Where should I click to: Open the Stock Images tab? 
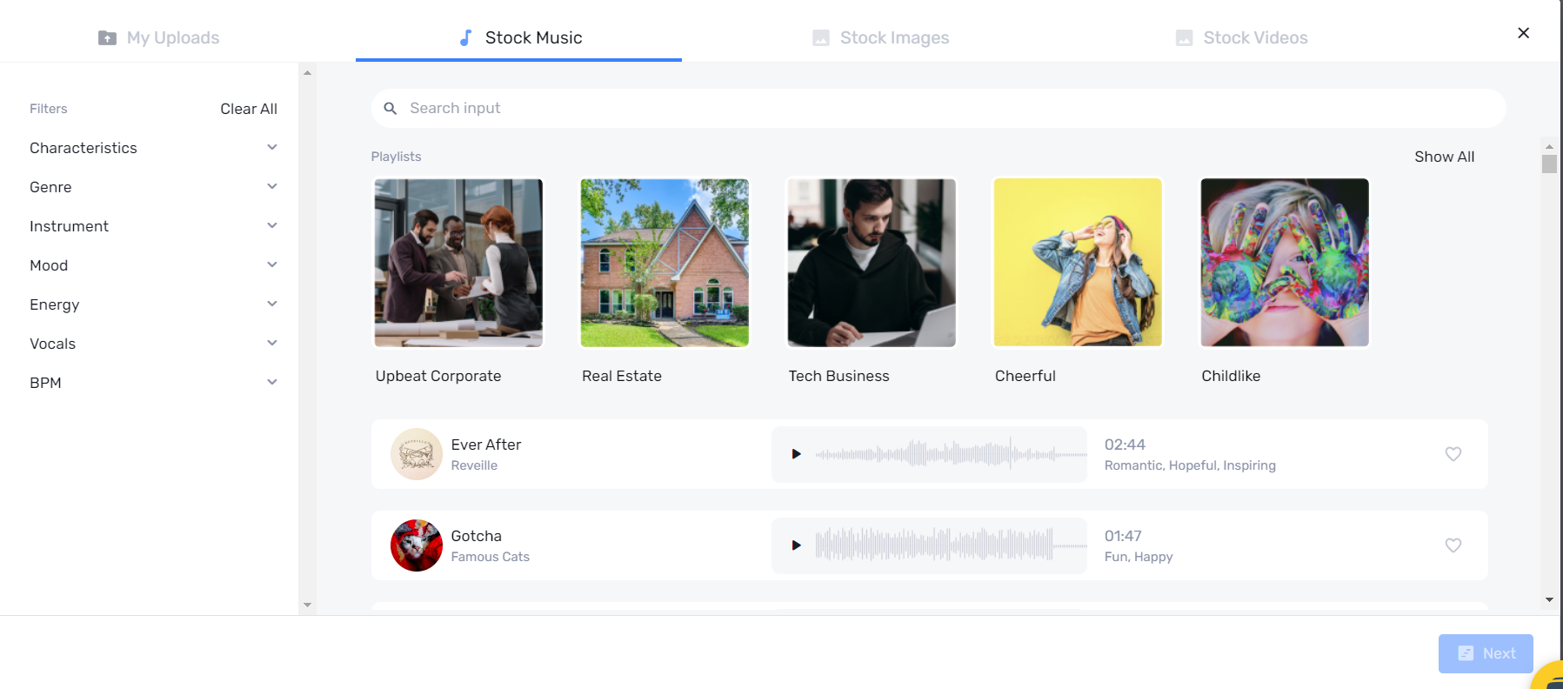click(x=880, y=37)
